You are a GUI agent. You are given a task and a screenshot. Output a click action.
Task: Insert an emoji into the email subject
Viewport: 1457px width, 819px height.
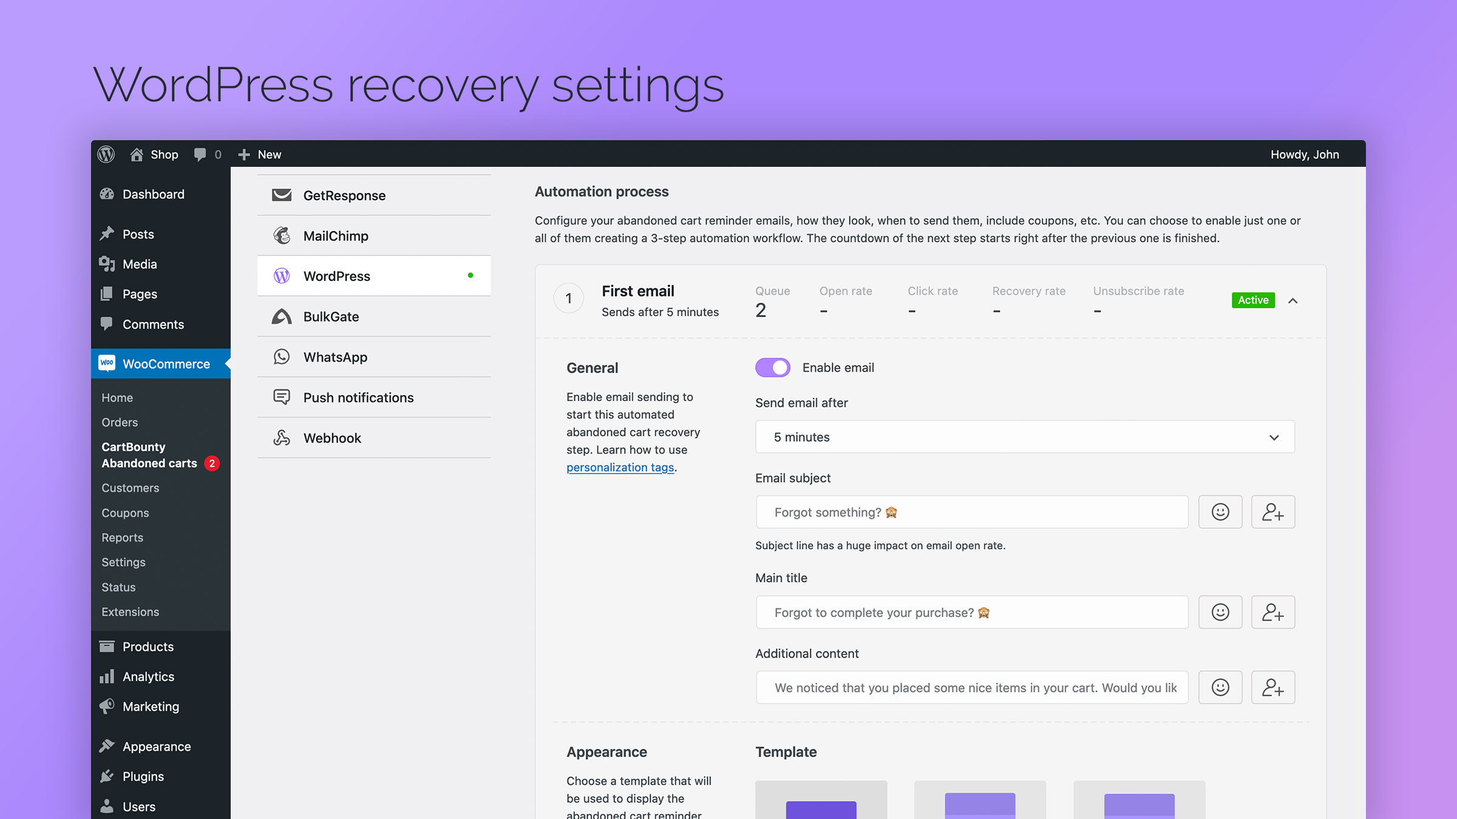point(1220,511)
